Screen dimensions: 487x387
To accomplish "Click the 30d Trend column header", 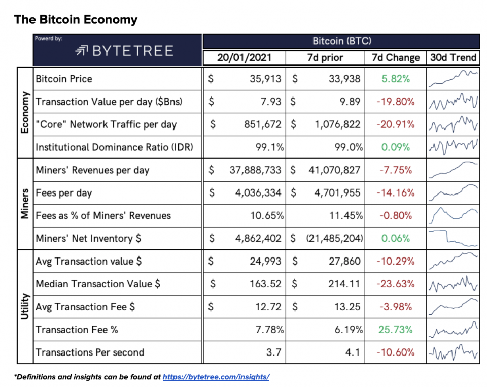I will pyautogui.click(x=453, y=57).
